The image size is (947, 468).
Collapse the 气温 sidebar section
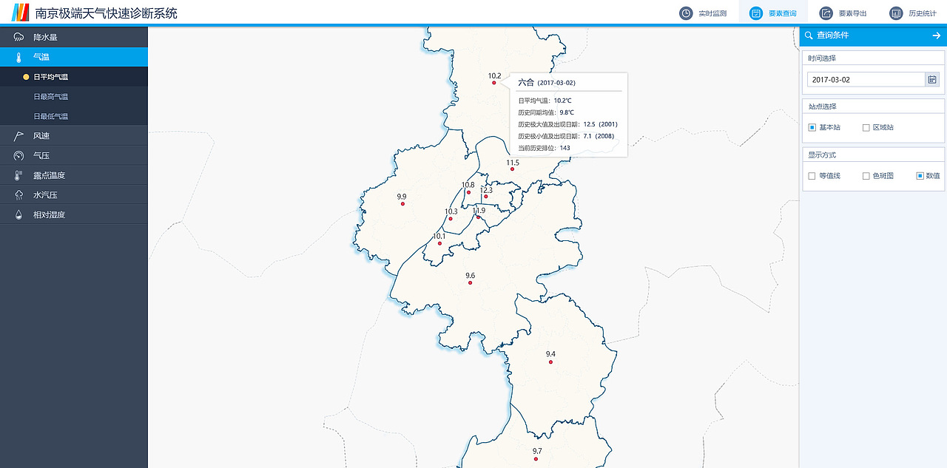(74, 57)
